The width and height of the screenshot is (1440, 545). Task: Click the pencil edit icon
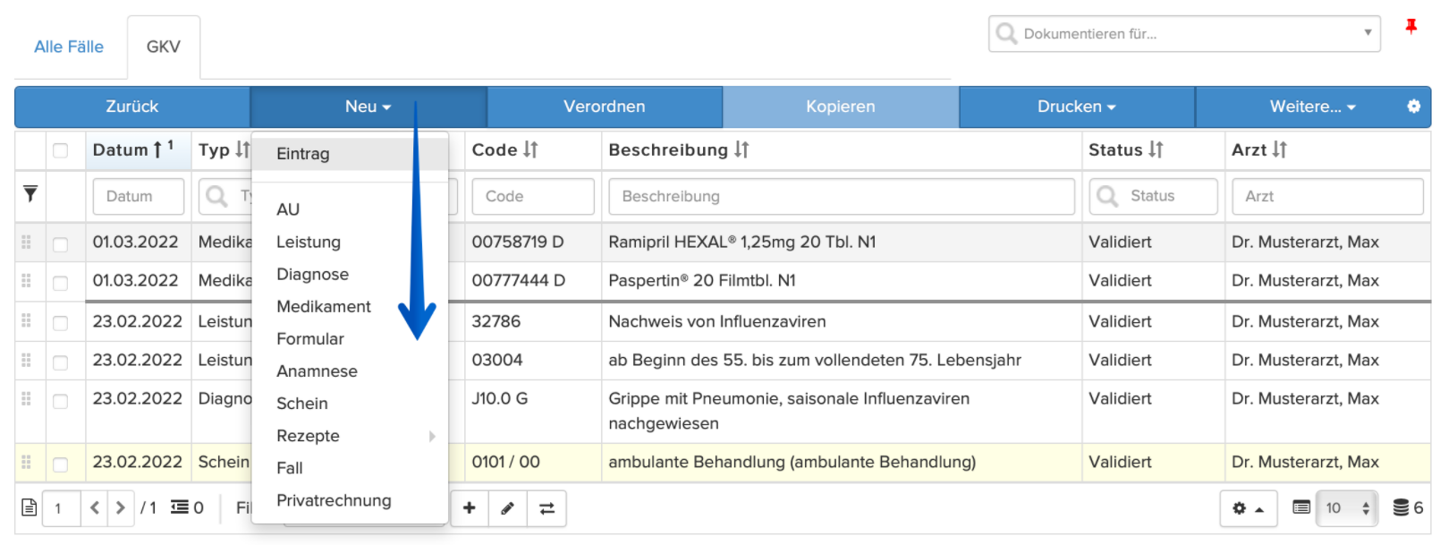pos(507,508)
